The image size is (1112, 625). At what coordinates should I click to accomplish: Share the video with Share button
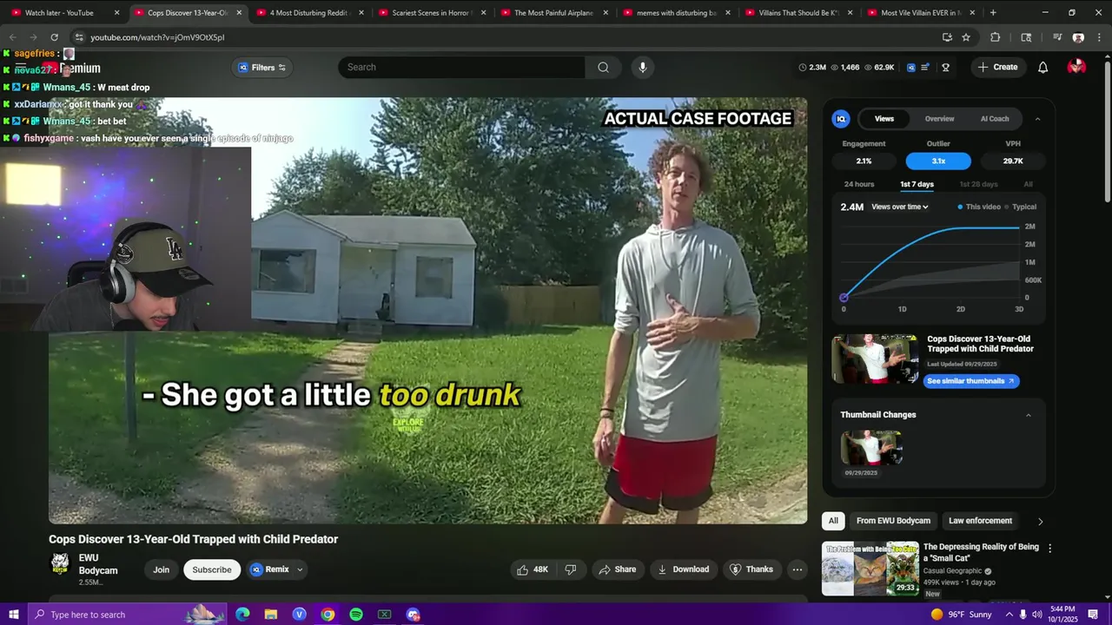click(617, 569)
